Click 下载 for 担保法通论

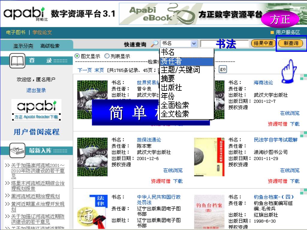click(178, 181)
